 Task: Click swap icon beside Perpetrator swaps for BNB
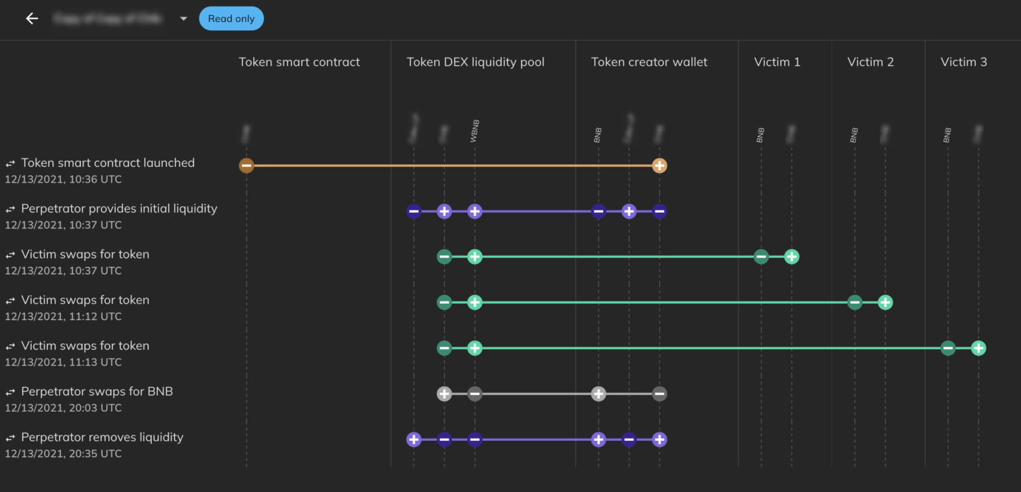(x=11, y=392)
